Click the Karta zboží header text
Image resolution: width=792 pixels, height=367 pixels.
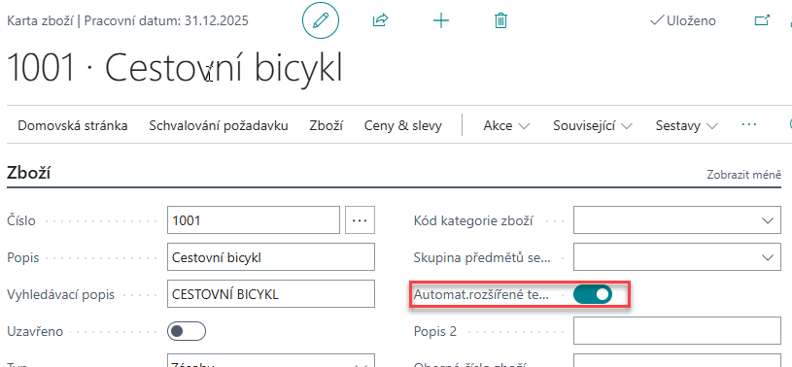(41, 20)
